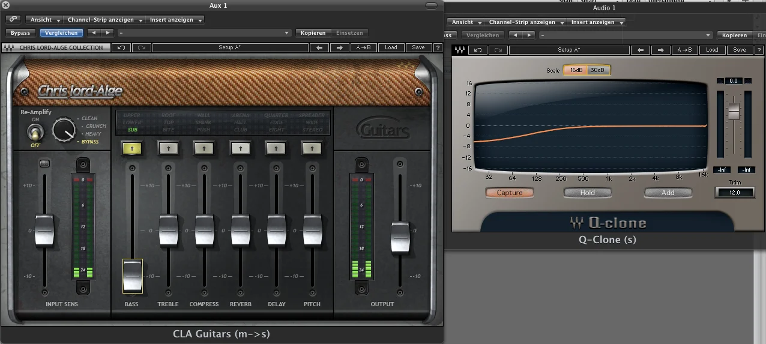The width and height of the screenshot is (766, 344).
Task: Open Setup A preset menu in Q-Clone
Action: (x=569, y=50)
